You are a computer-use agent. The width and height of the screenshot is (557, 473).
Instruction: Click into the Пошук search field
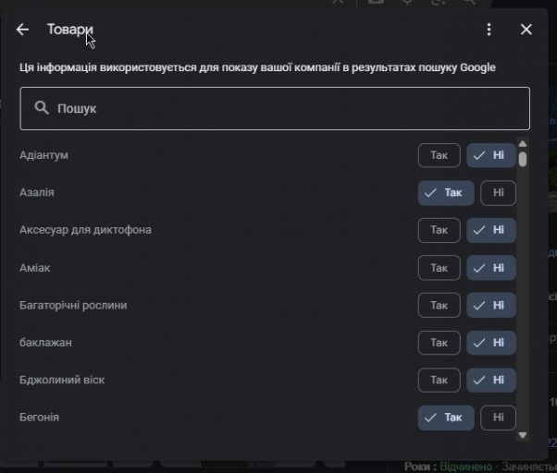tap(275, 108)
